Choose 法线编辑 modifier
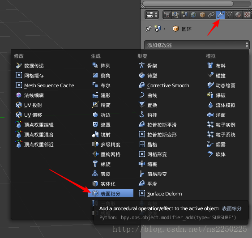Viewport: 252px width, 238px height. 30,95
